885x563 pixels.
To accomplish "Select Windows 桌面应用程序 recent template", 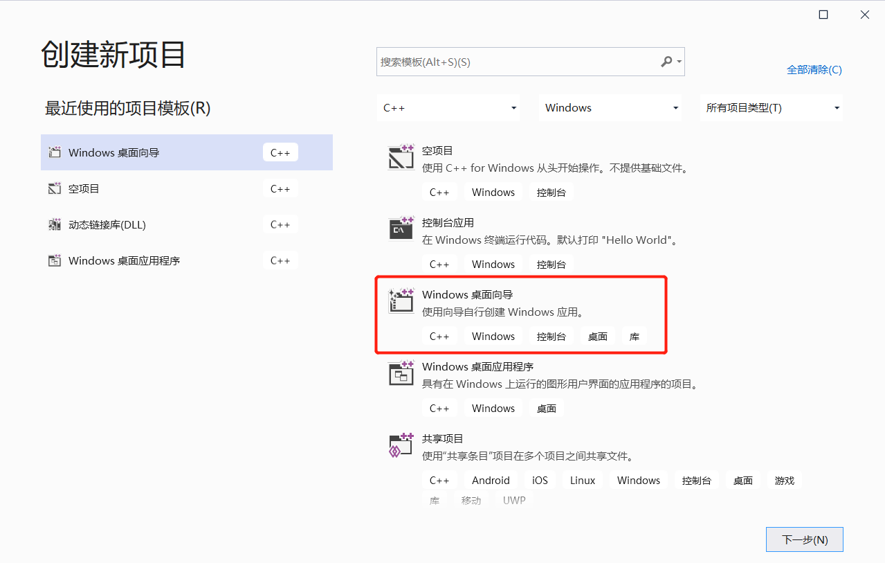I will 187,260.
